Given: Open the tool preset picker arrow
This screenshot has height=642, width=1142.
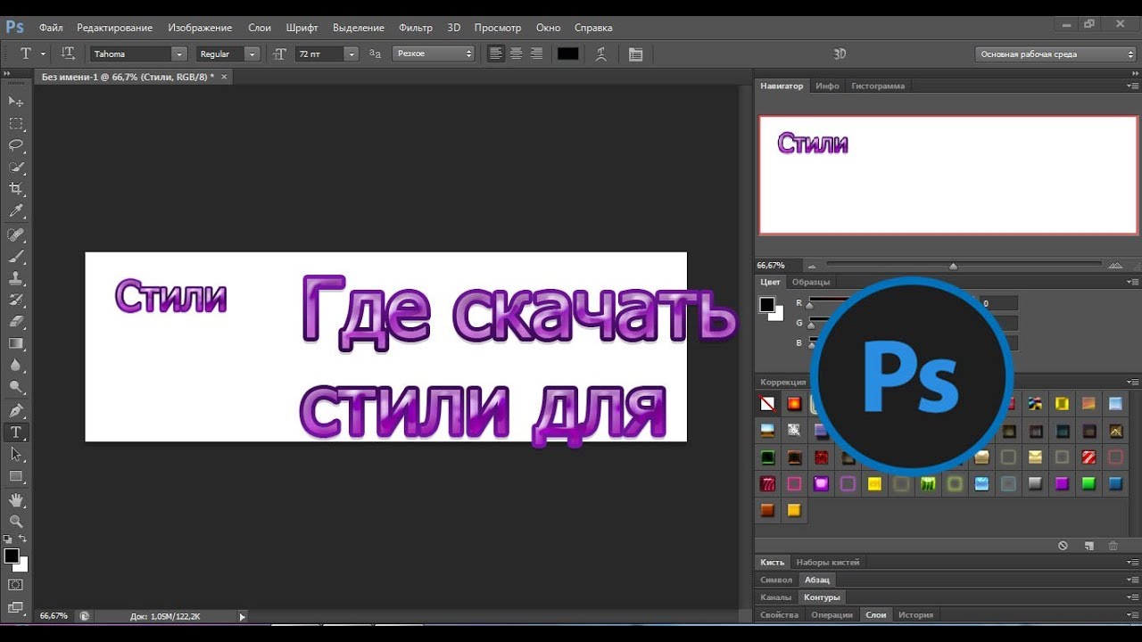Looking at the screenshot, I should (43, 53).
